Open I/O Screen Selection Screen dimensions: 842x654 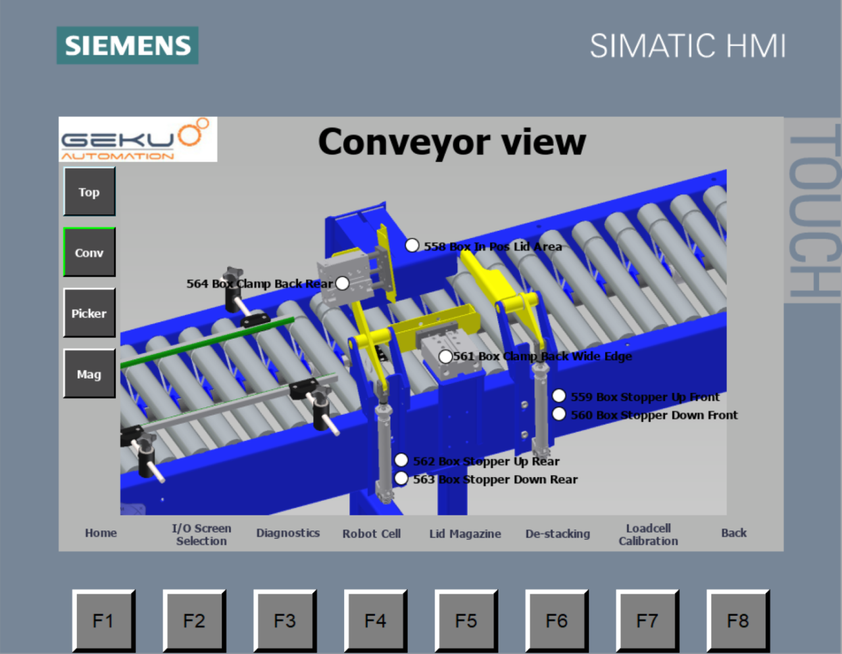[201, 534]
